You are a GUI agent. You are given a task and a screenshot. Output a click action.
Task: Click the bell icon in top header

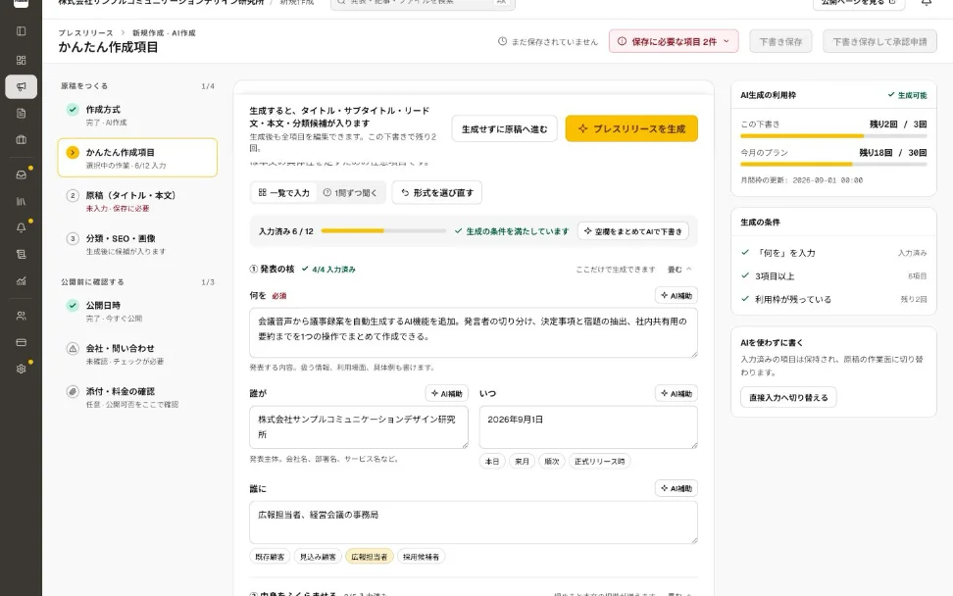tap(927, 2)
